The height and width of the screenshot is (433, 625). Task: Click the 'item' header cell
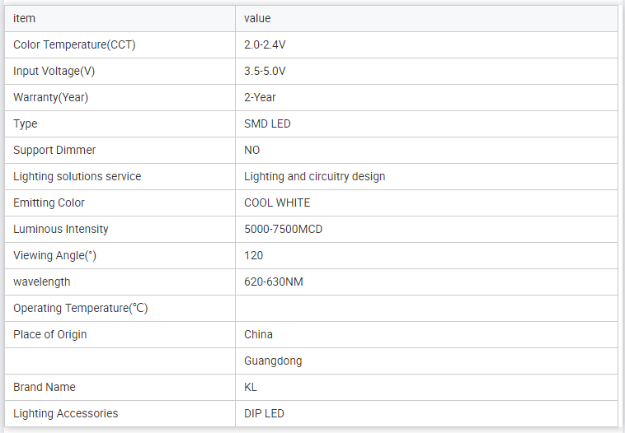(25, 18)
